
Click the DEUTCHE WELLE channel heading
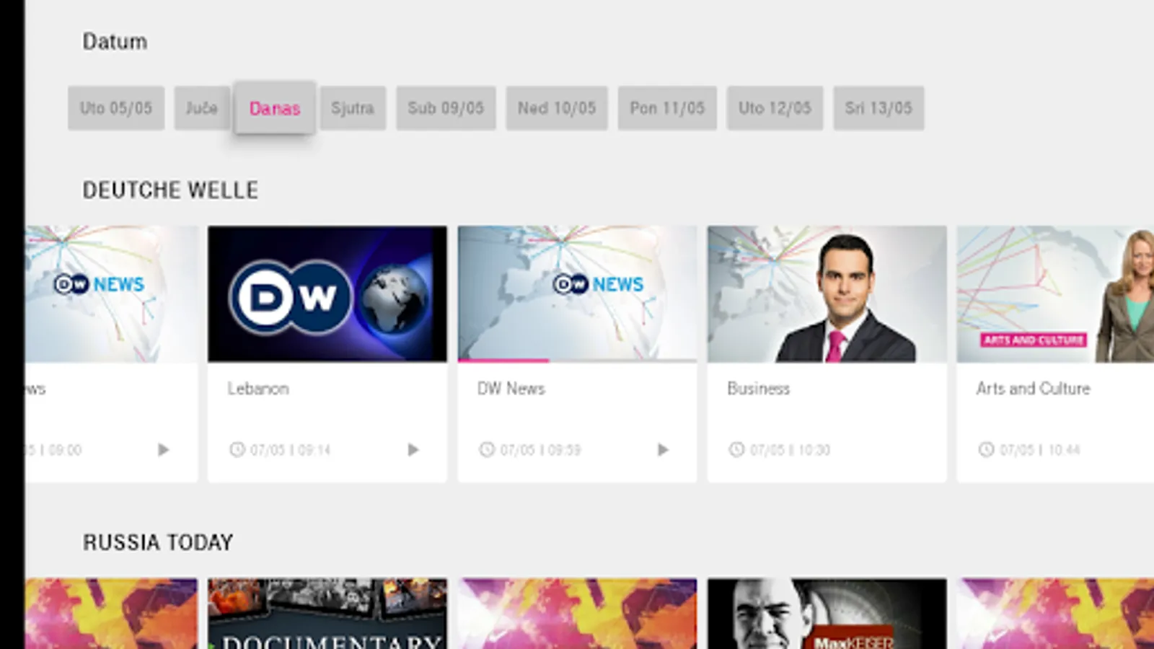170,190
